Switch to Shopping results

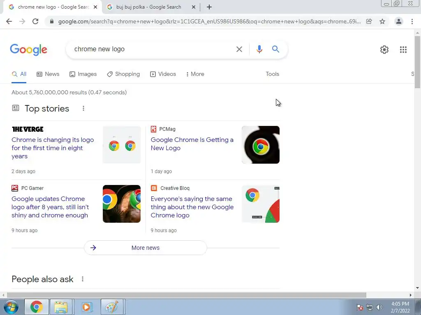click(123, 74)
